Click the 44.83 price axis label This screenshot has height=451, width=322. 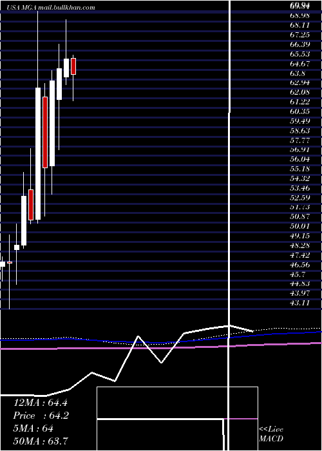click(x=300, y=283)
